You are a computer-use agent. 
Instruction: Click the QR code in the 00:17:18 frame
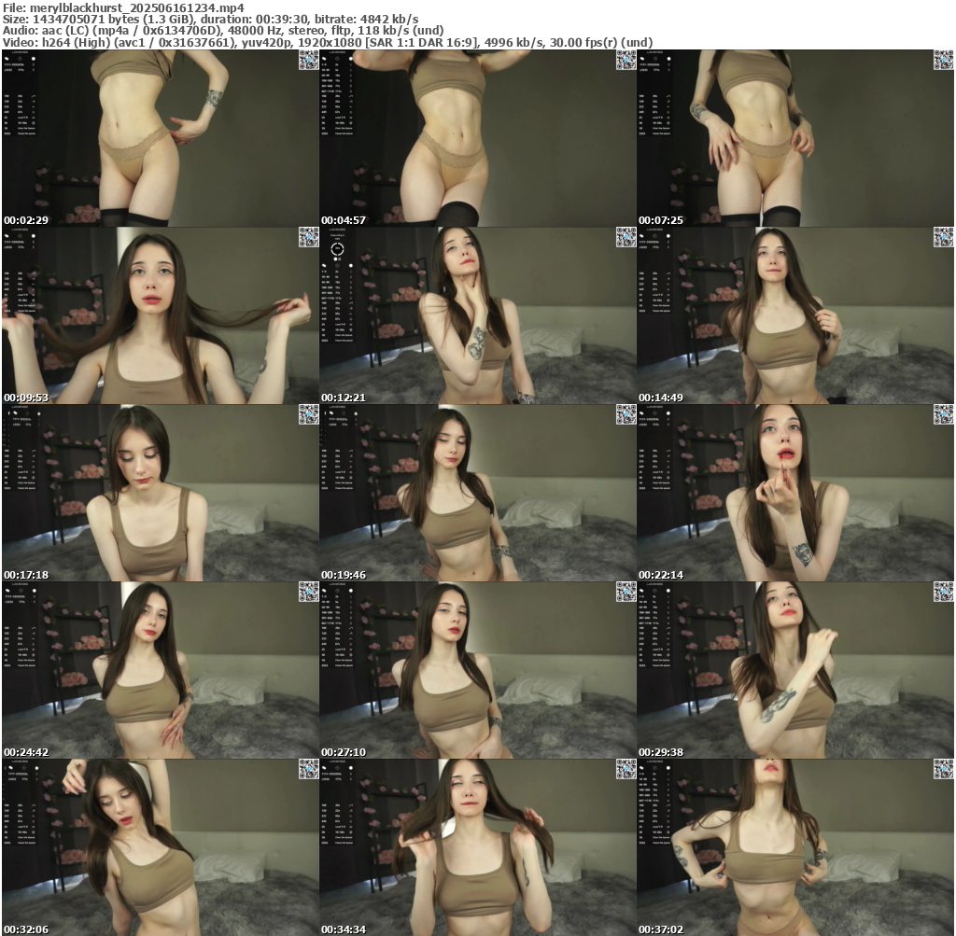[x=308, y=414]
